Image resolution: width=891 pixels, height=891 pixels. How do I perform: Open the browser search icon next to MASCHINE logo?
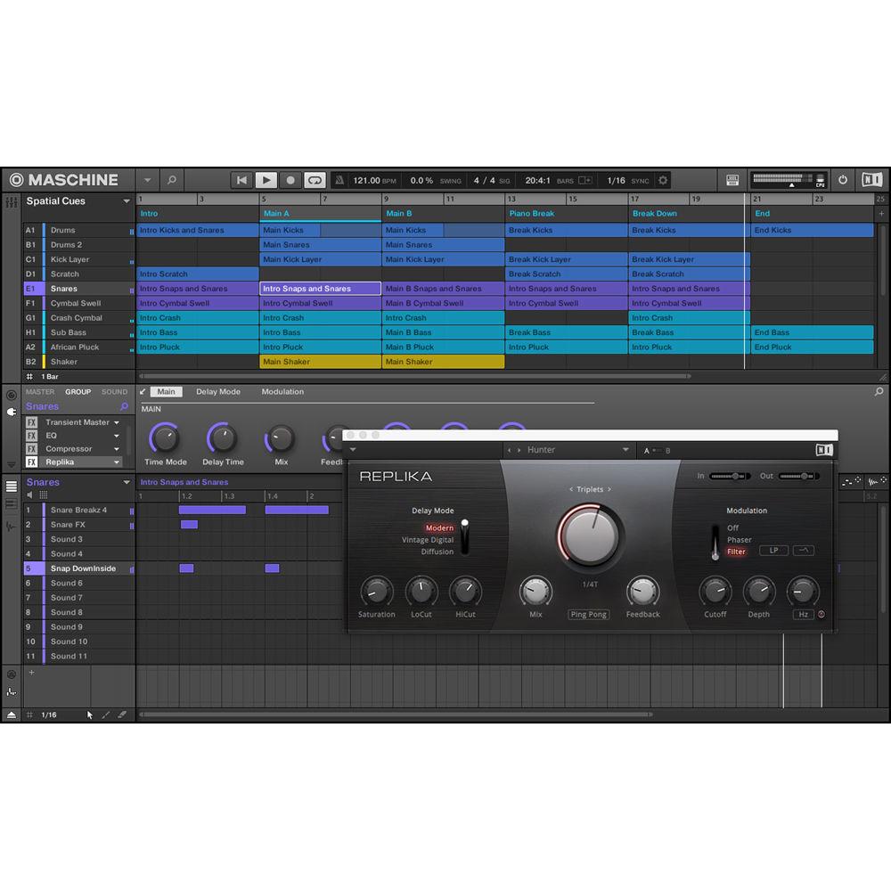[171, 180]
